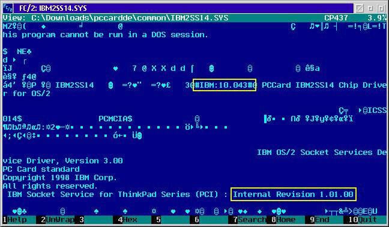Toggle the 2 UnWrap function key
Image resolution: width=389 pixels, height=227 pixels.
58,220
